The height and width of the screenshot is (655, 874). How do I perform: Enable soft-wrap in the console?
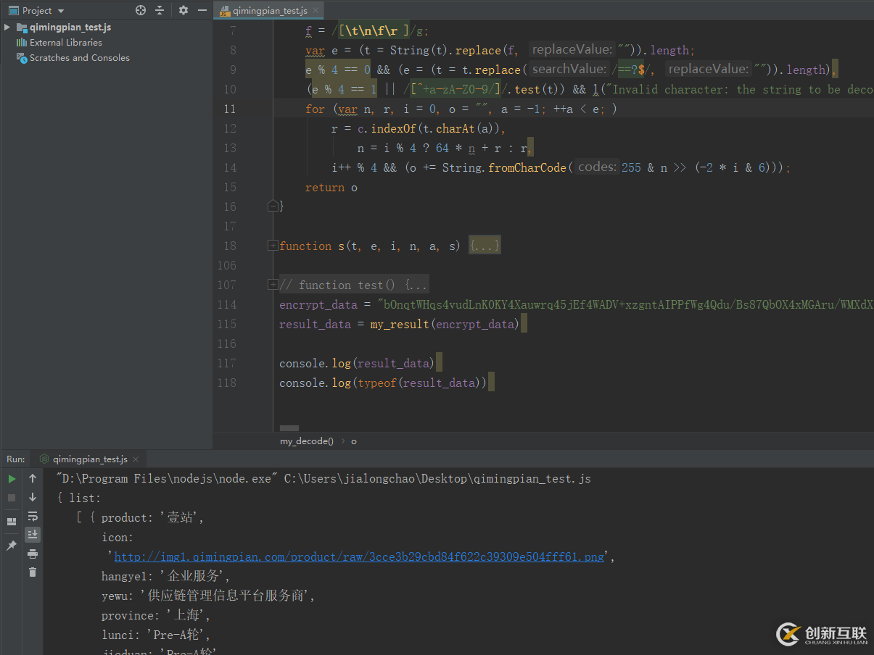(x=32, y=516)
